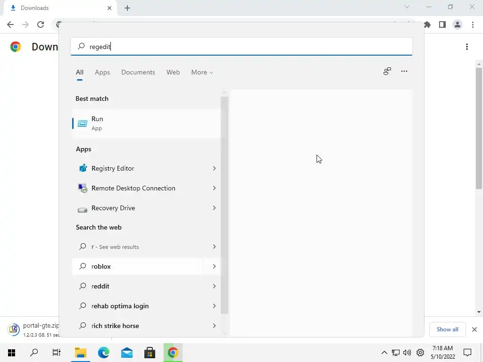483x362 pixels.
Task: Click search results list scrollbar
Action: 224,205
